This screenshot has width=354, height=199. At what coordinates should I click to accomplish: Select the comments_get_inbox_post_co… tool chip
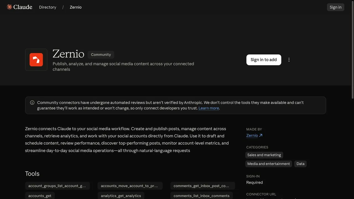[203, 186]
